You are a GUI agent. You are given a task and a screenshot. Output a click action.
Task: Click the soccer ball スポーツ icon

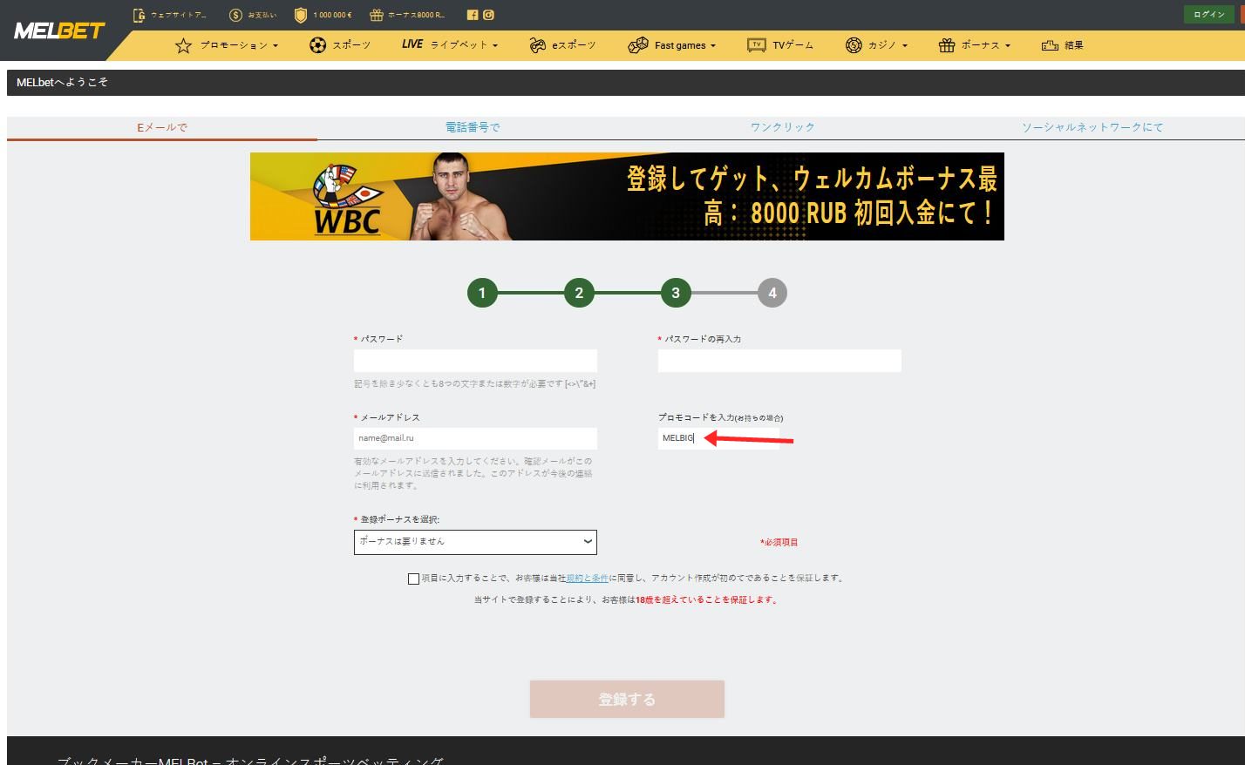[x=317, y=45]
